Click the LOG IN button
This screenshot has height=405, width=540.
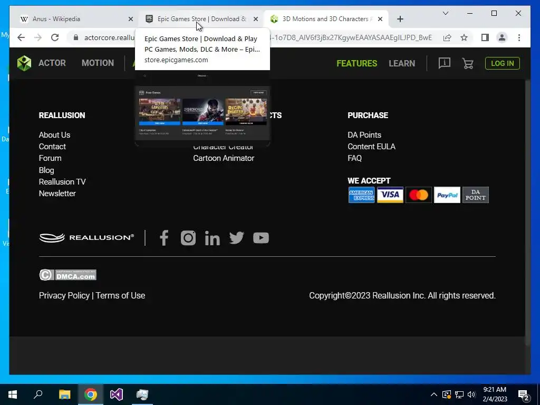coord(502,63)
